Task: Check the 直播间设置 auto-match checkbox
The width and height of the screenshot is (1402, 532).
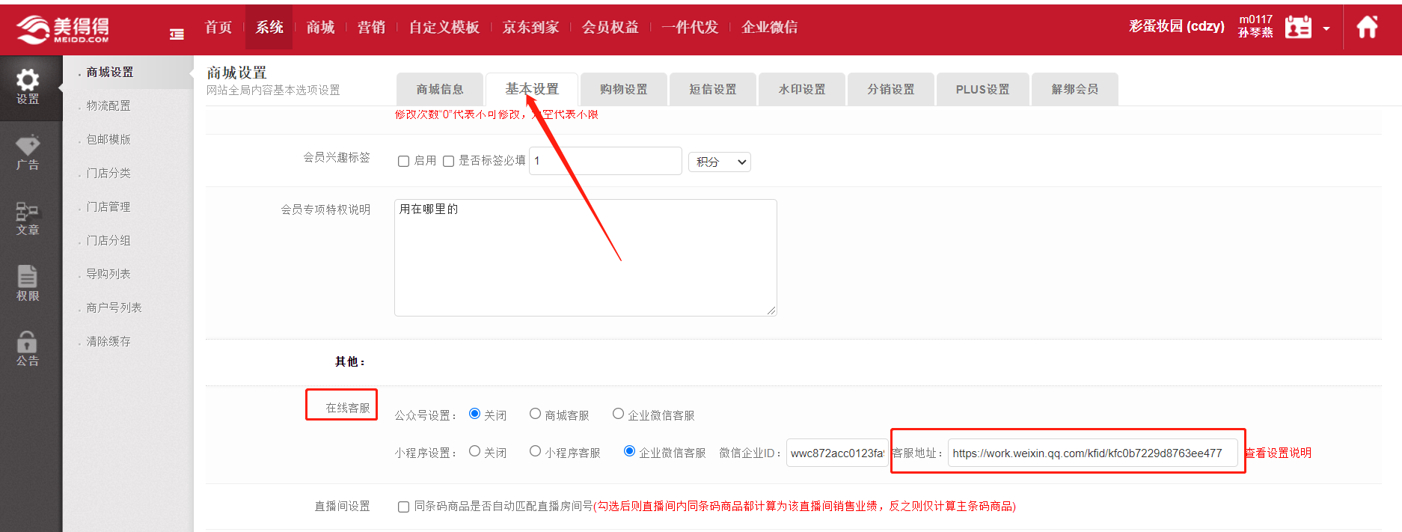Action: pos(404,507)
